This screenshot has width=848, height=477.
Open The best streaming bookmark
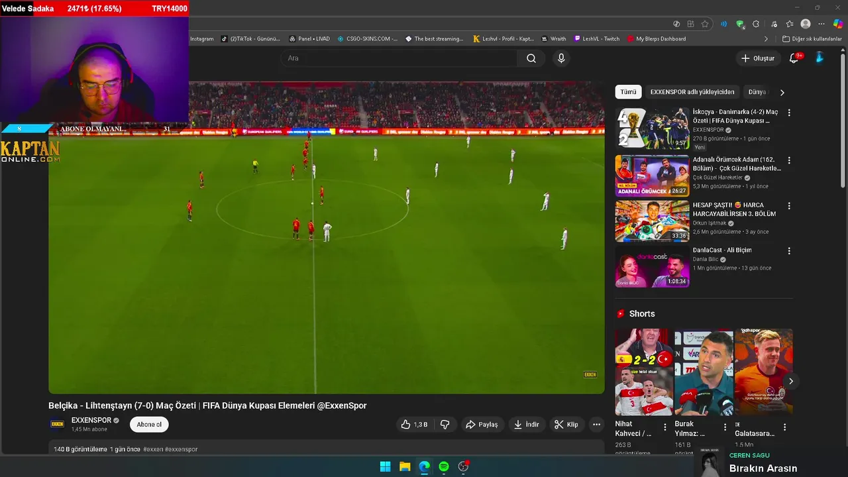435,39
